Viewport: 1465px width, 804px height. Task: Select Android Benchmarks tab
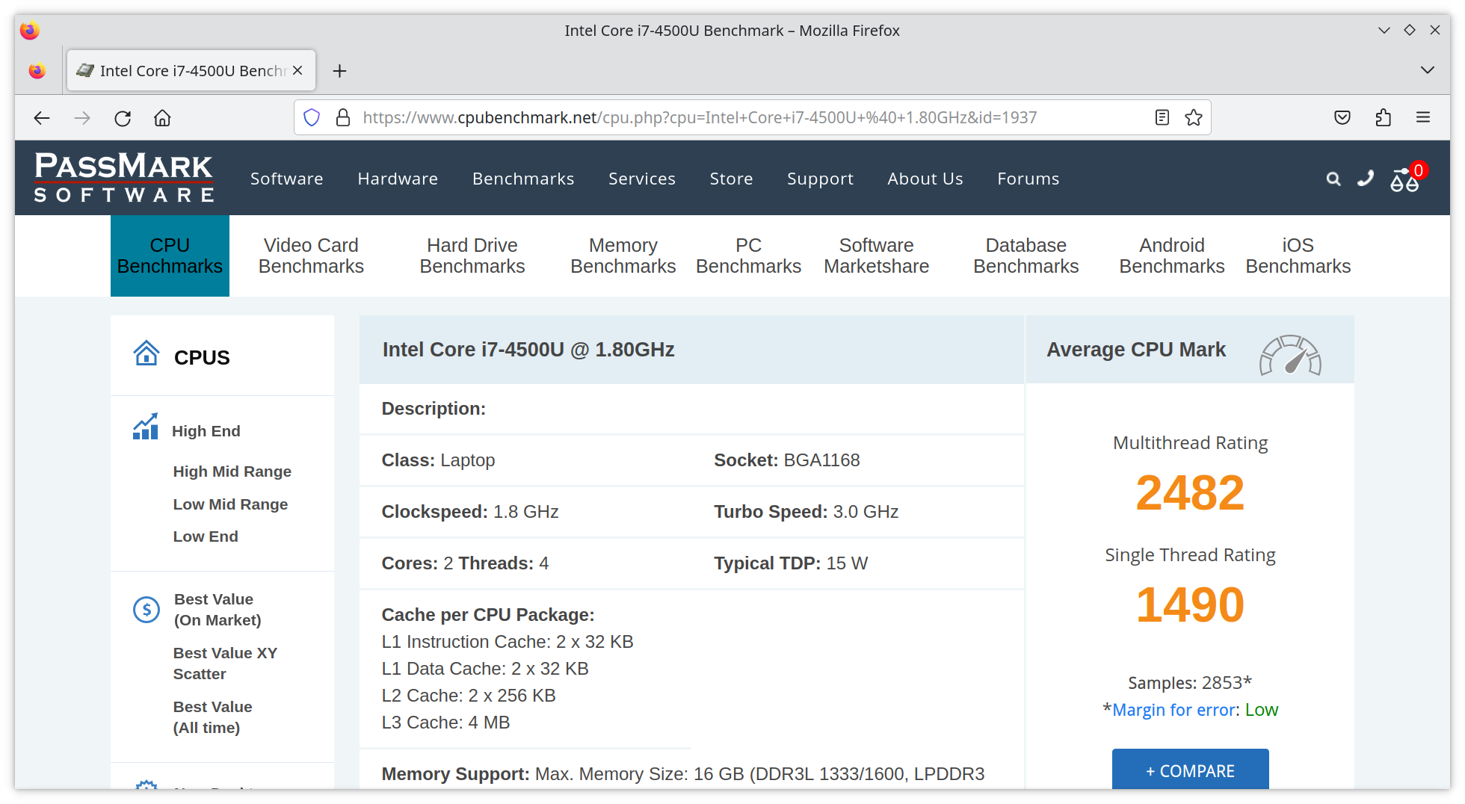click(x=1171, y=256)
